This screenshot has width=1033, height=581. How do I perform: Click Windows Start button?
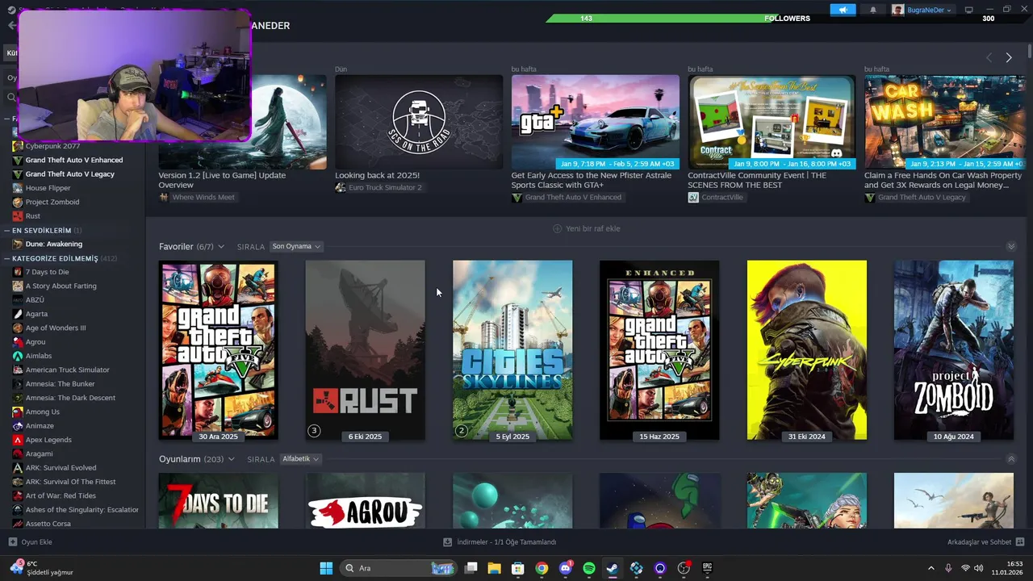(x=326, y=568)
